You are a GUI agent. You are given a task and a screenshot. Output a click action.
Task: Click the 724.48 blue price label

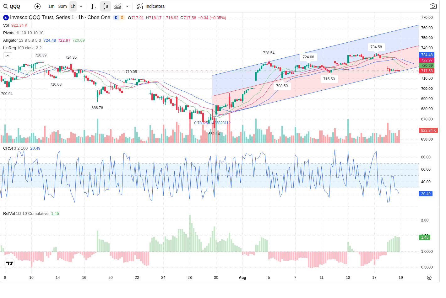point(427,55)
